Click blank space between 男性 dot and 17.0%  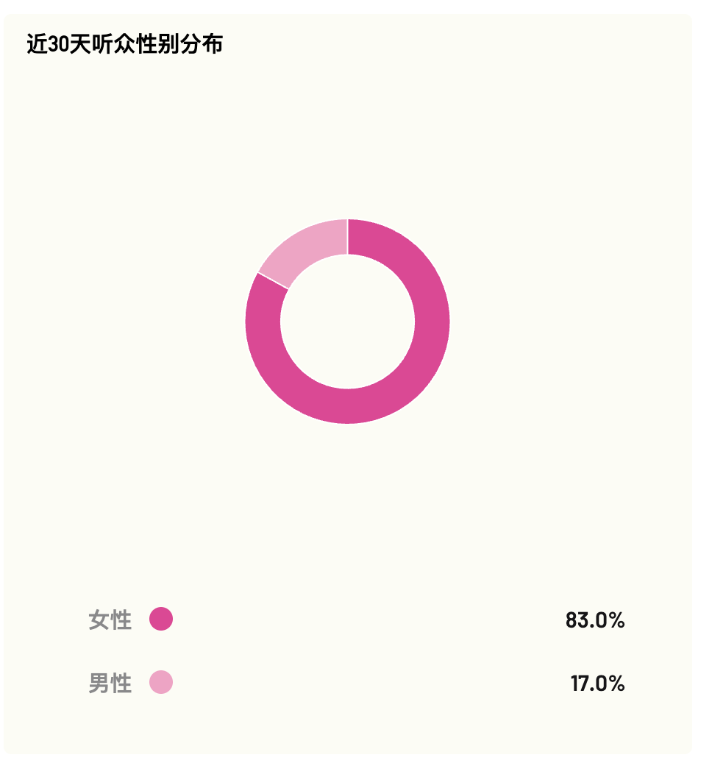(x=368, y=684)
